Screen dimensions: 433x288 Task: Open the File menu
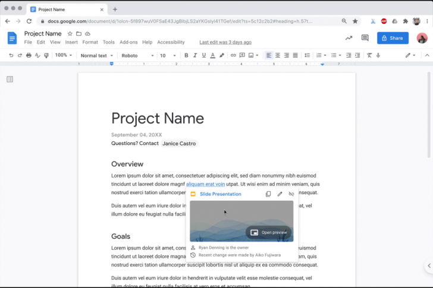click(28, 42)
